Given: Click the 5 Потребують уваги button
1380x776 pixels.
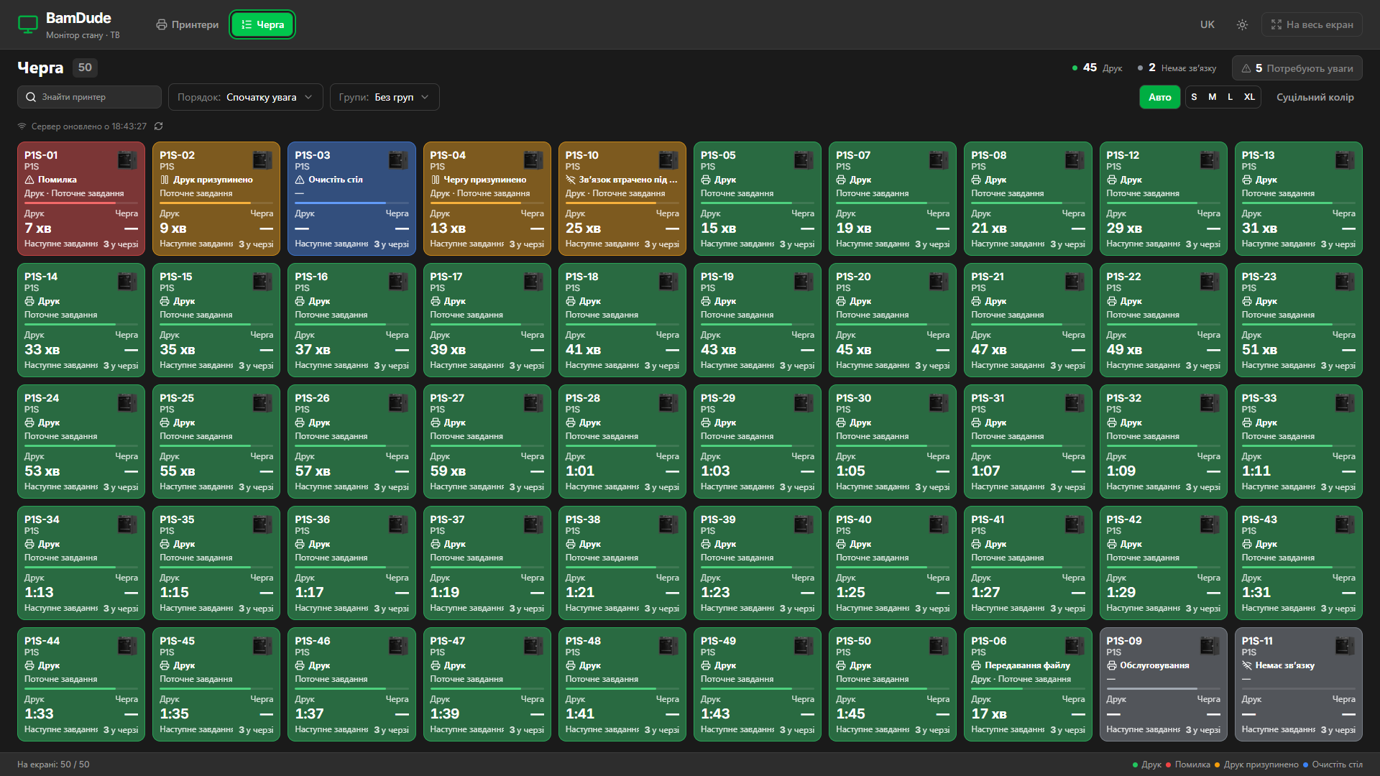Looking at the screenshot, I should (1297, 68).
